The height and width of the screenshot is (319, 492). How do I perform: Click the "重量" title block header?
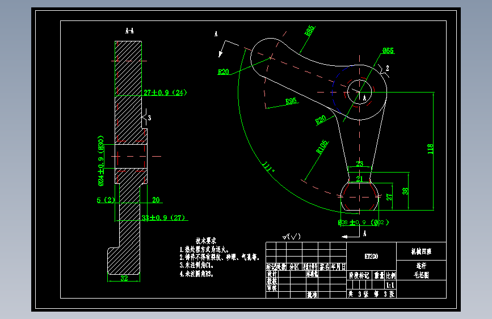pyautogui.click(x=379, y=276)
